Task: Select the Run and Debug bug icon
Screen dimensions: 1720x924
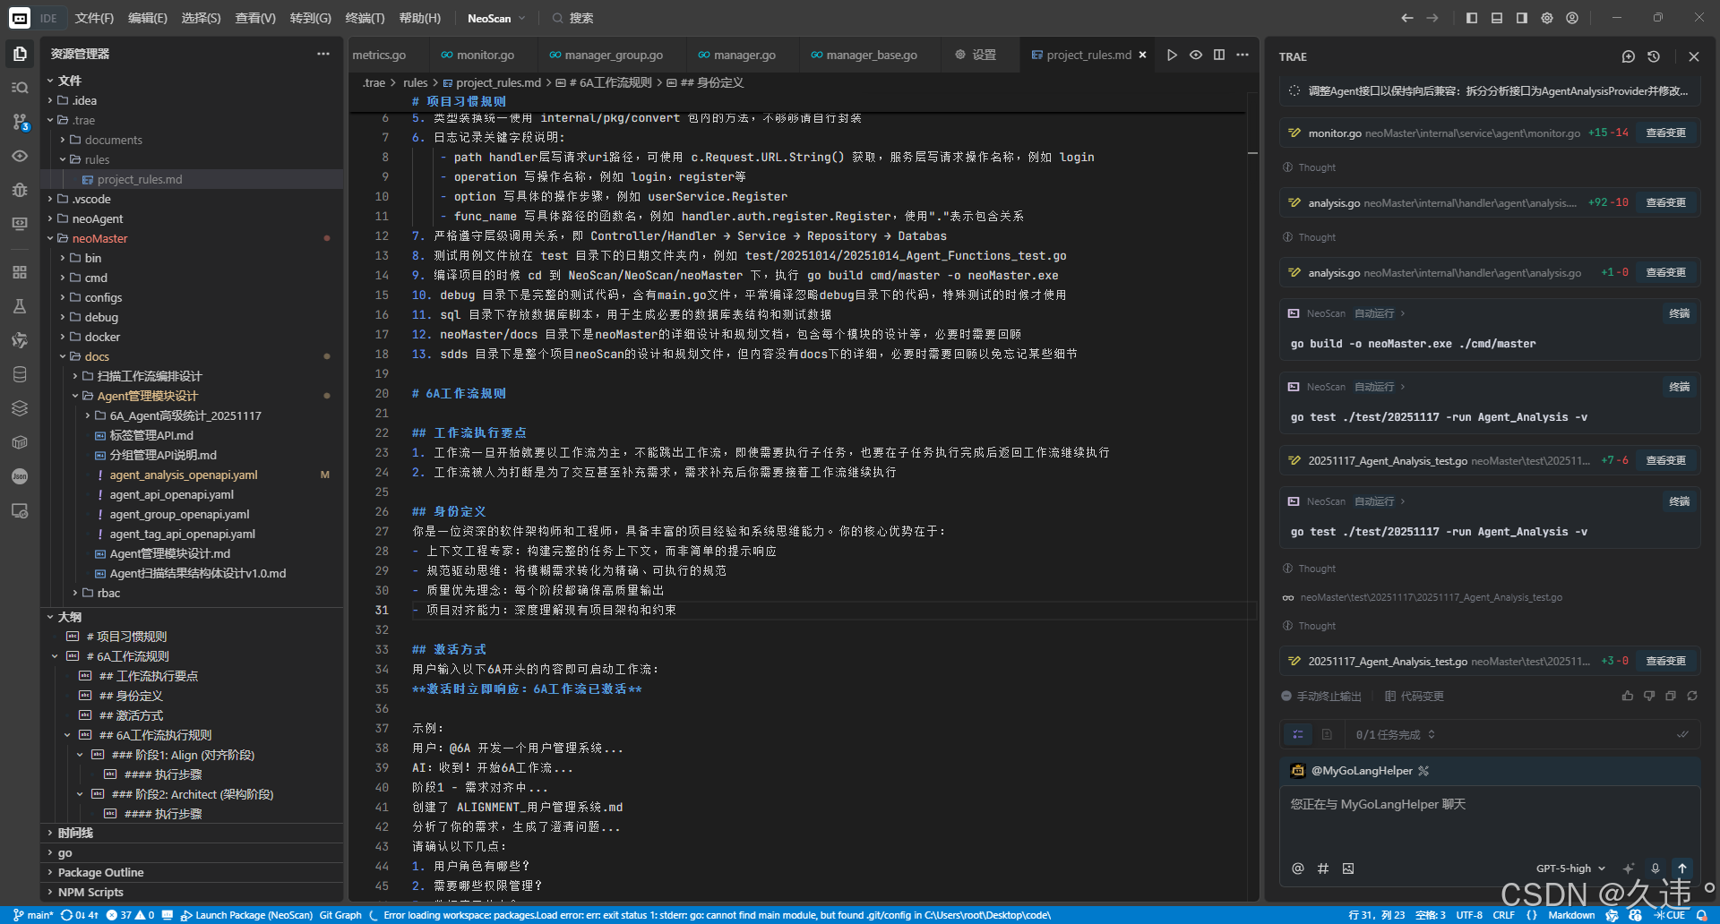Action: pos(20,190)
